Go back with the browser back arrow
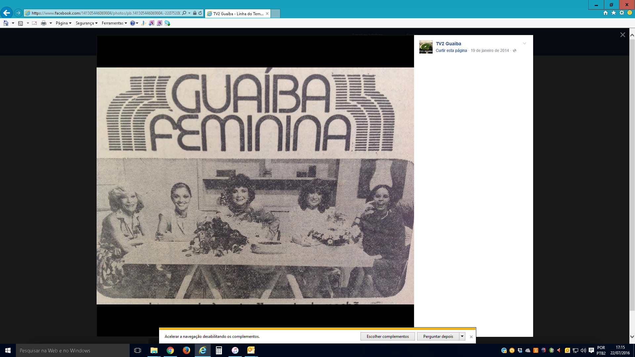635x357 pixels. (x=6, y=13)
